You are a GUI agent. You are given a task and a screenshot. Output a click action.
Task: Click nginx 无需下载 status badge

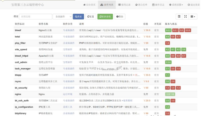(170, 94)
